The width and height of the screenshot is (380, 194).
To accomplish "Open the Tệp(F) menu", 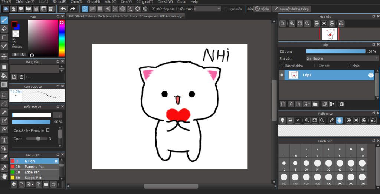I will click(6, 2).
